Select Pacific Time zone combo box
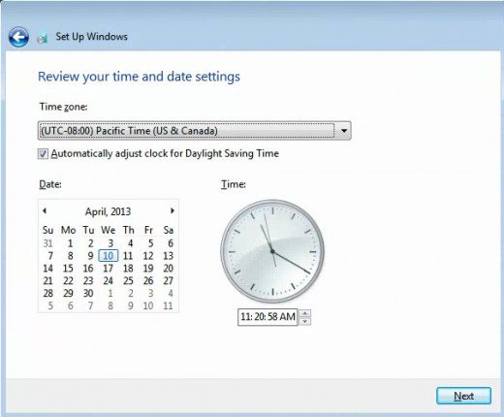The image size is (504, 417). (x=194, y=131)
